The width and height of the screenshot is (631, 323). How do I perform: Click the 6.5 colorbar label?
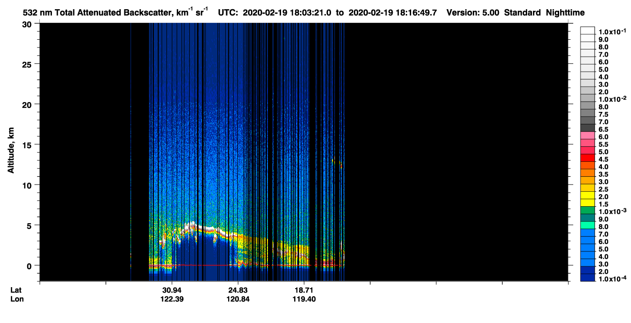tap(603, 129)
